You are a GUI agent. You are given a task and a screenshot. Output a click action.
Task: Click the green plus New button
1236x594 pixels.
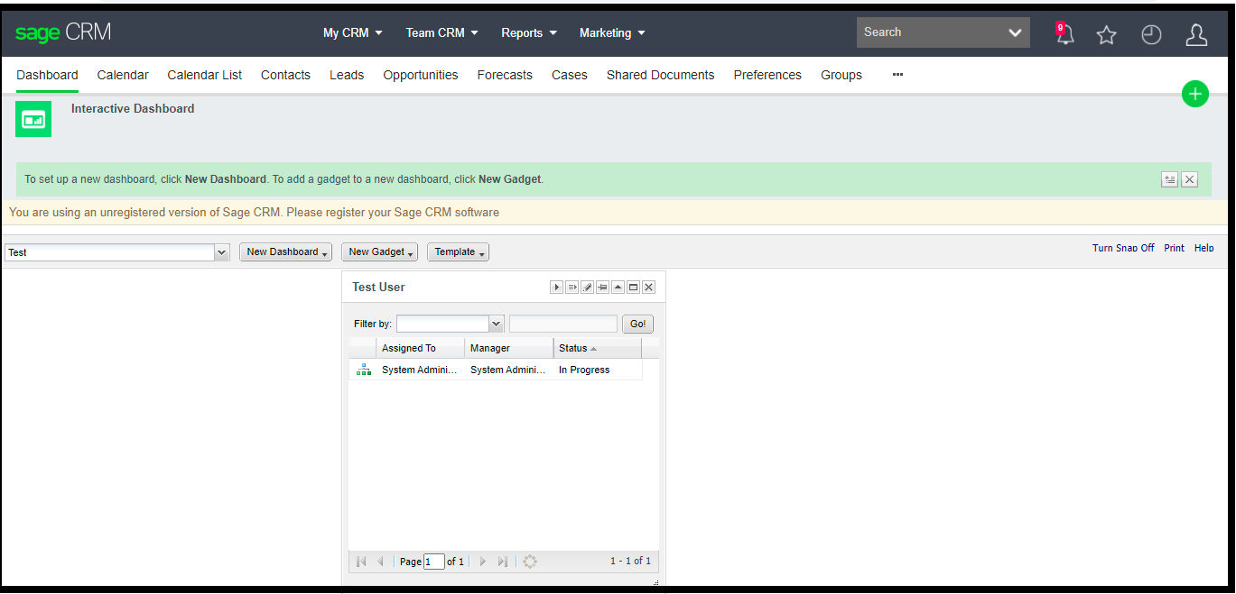click(1195, 94)
